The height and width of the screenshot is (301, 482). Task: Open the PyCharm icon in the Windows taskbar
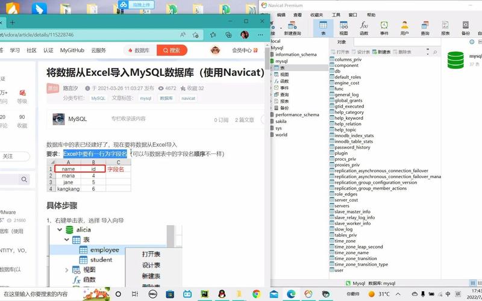click(x=204, y=294)
